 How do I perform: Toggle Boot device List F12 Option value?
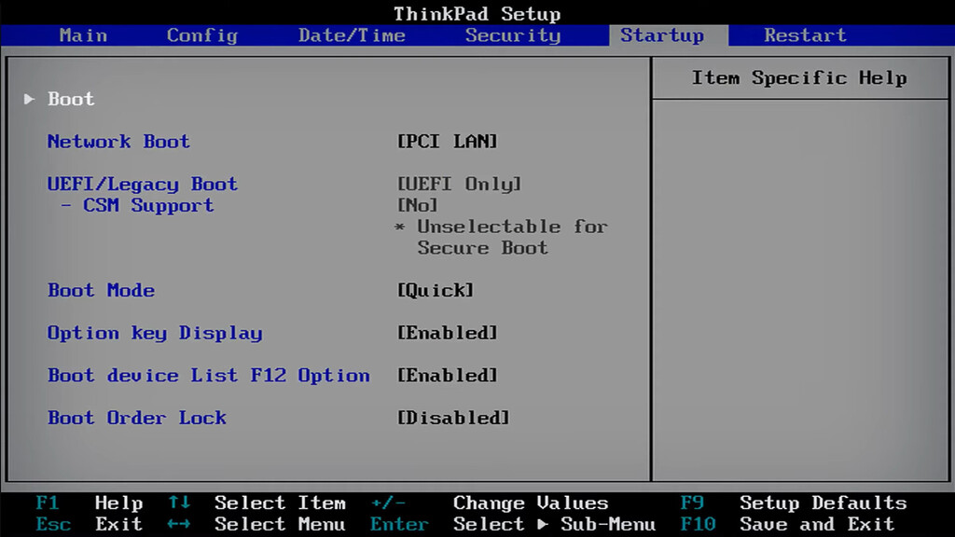448,376
